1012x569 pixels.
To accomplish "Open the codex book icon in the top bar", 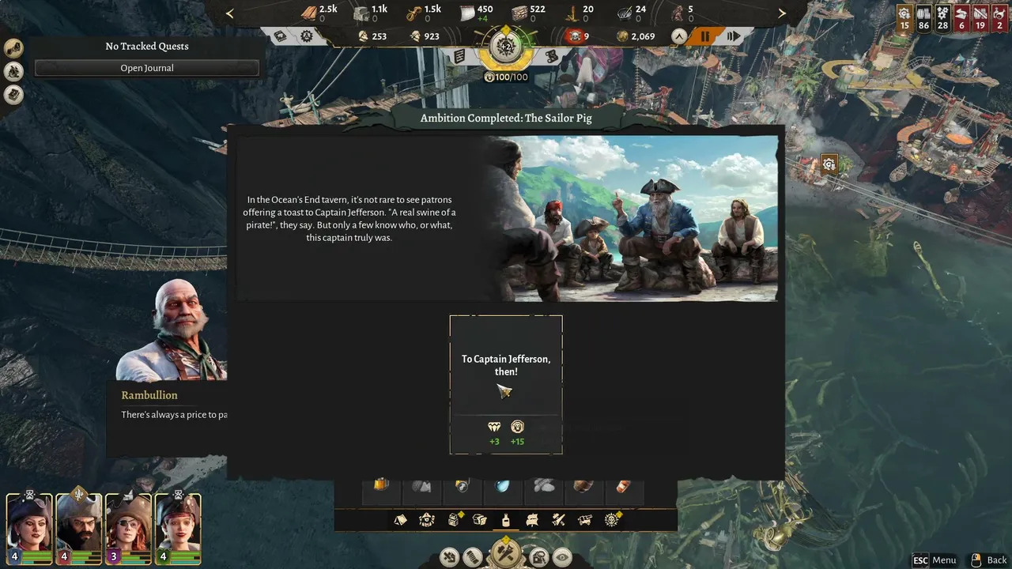I will [x=281, y=36].
